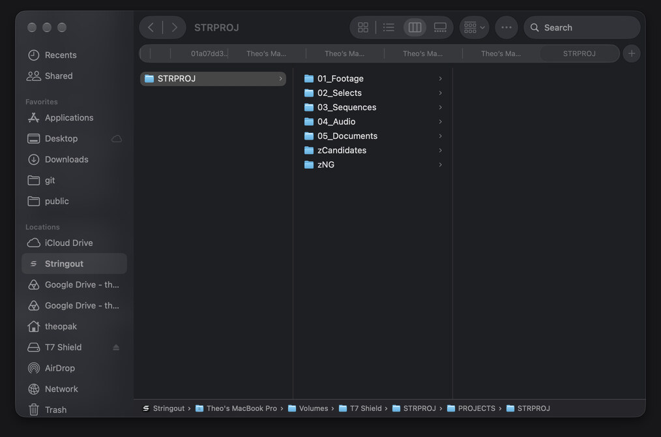Open iCloud Drive location
The image size is (661, 437).
click(x=74, y=243)
